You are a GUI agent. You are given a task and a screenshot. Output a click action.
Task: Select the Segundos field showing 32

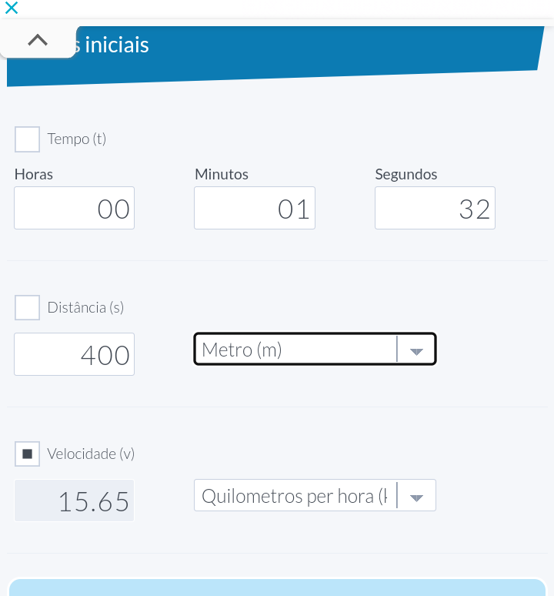click(435, 208)
